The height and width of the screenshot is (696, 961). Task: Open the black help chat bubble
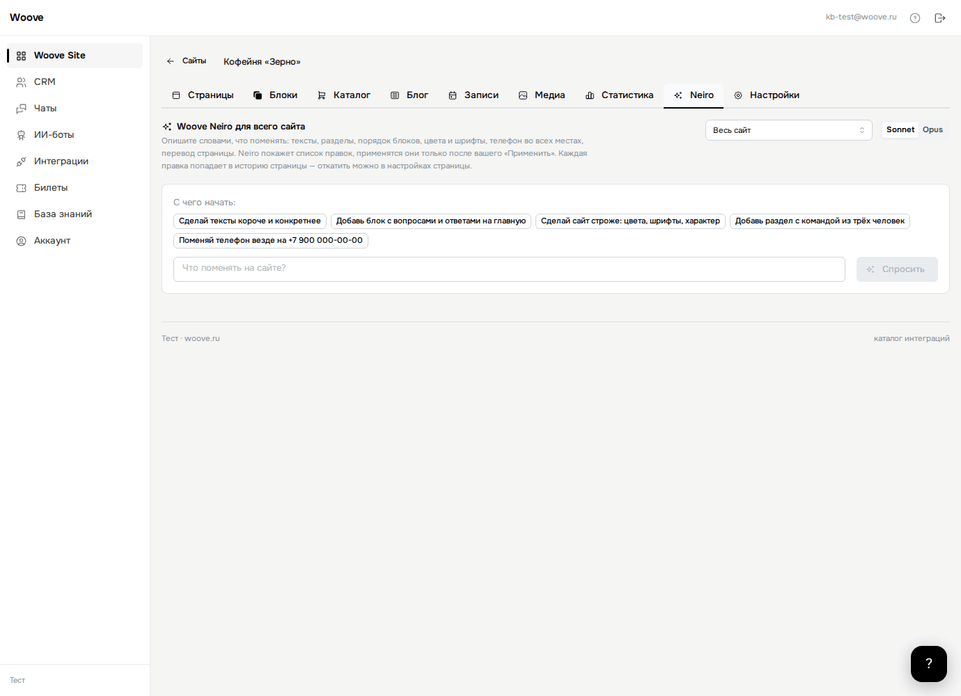929,664
